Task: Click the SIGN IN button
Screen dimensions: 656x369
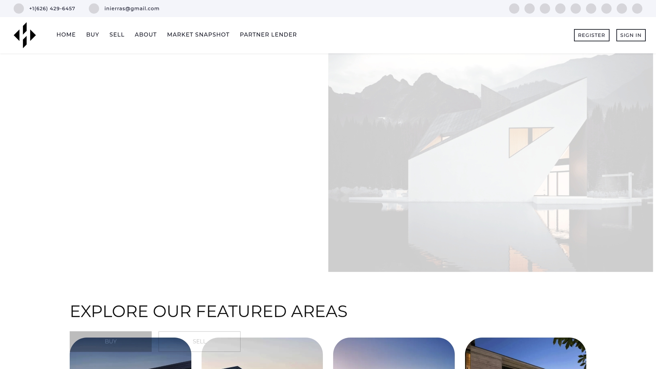Action: point(631,35)
